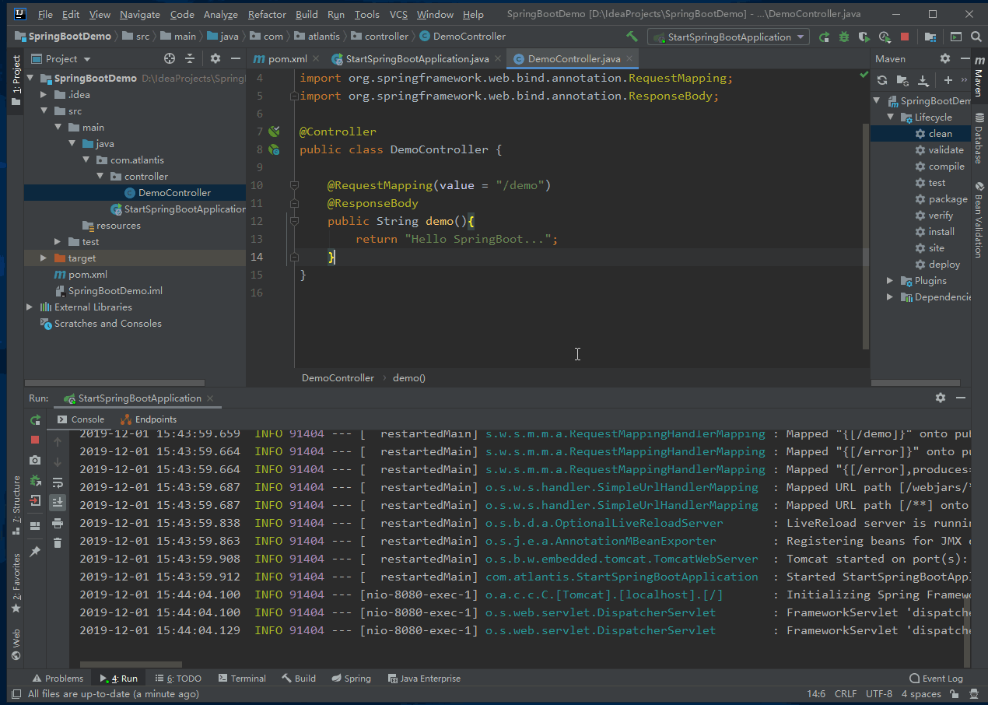
Task: Expand the Plugins node in Maven panel
Action: (890, 281)
